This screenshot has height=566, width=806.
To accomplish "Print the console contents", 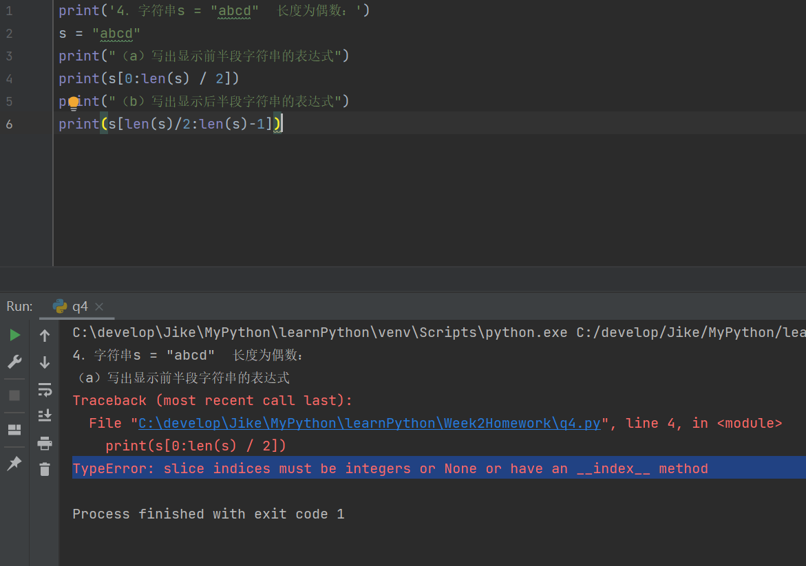I will pyautogui.click(x=45, y=444).
